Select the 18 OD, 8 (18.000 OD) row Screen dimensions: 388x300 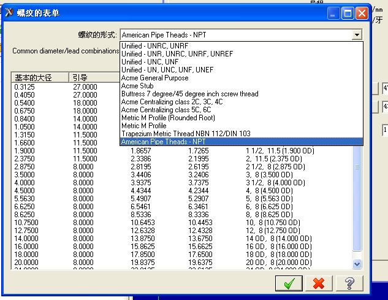click(x=182, y=254)
